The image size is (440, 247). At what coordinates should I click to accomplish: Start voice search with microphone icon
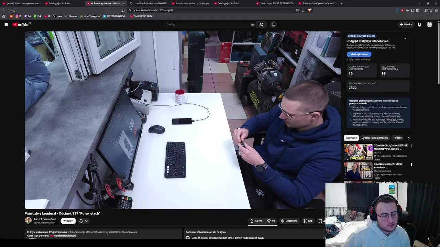tap(273, 24)
